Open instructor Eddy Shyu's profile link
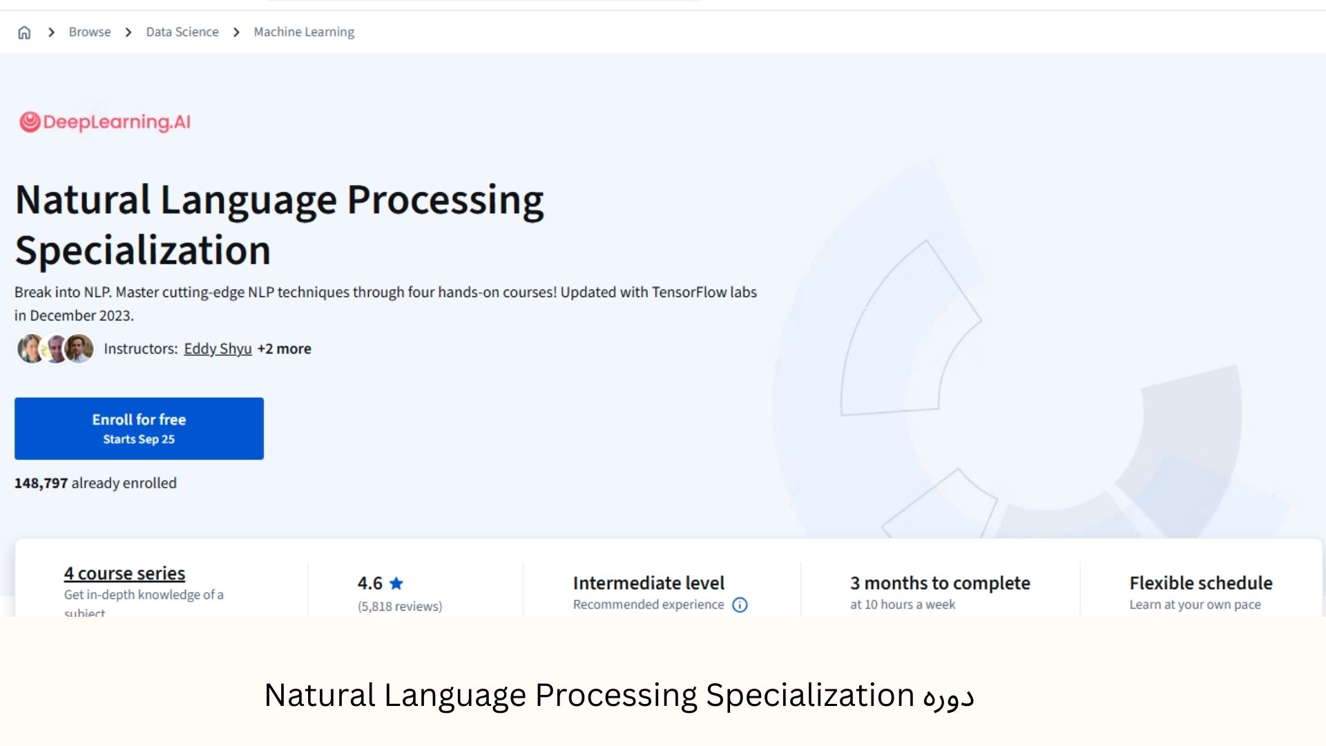This screenshot has width=1326, height=746. (x=218, y=349)
